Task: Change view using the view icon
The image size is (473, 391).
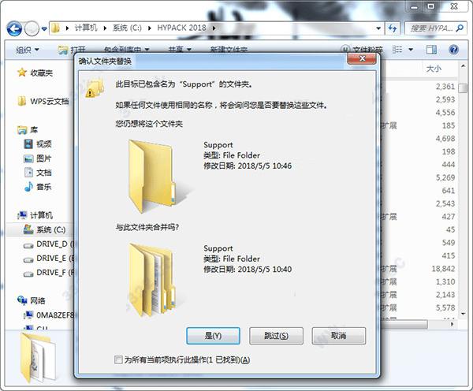Action: 397,49
